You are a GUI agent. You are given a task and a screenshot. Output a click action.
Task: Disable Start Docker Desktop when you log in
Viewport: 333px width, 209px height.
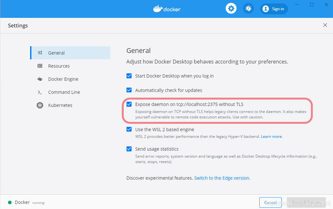tap(129, 76)
